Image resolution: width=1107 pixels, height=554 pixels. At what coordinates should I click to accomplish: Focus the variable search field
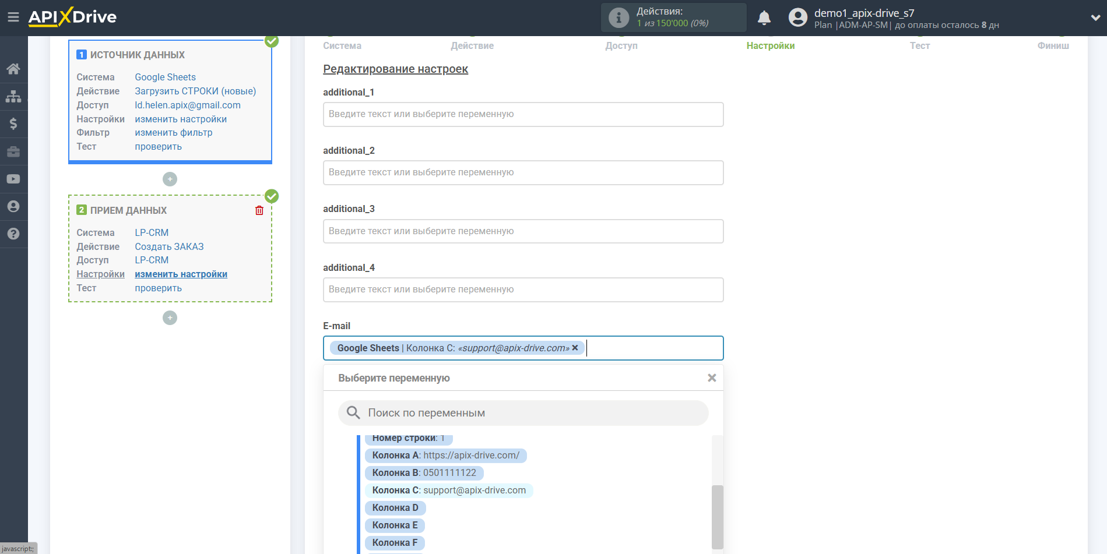[x=523, y=413]
